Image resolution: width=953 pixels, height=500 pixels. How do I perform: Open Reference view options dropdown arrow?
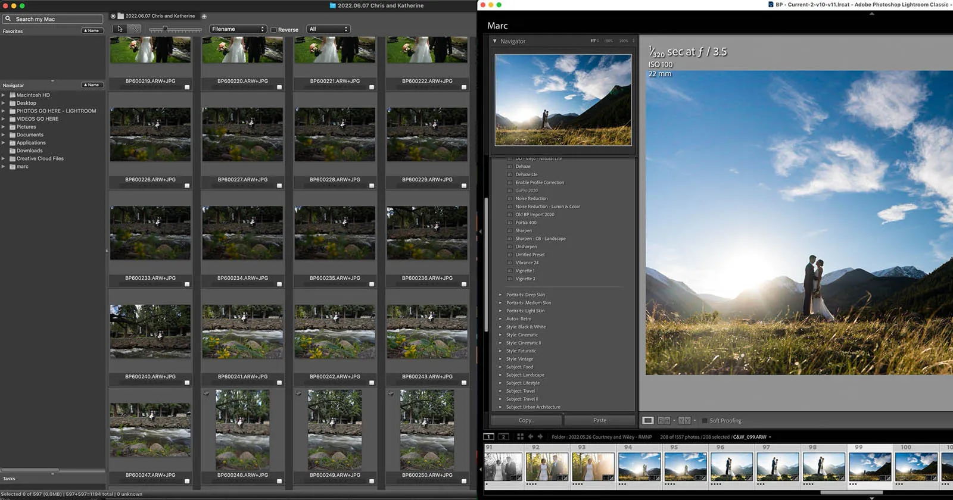(x=674, y=420)
